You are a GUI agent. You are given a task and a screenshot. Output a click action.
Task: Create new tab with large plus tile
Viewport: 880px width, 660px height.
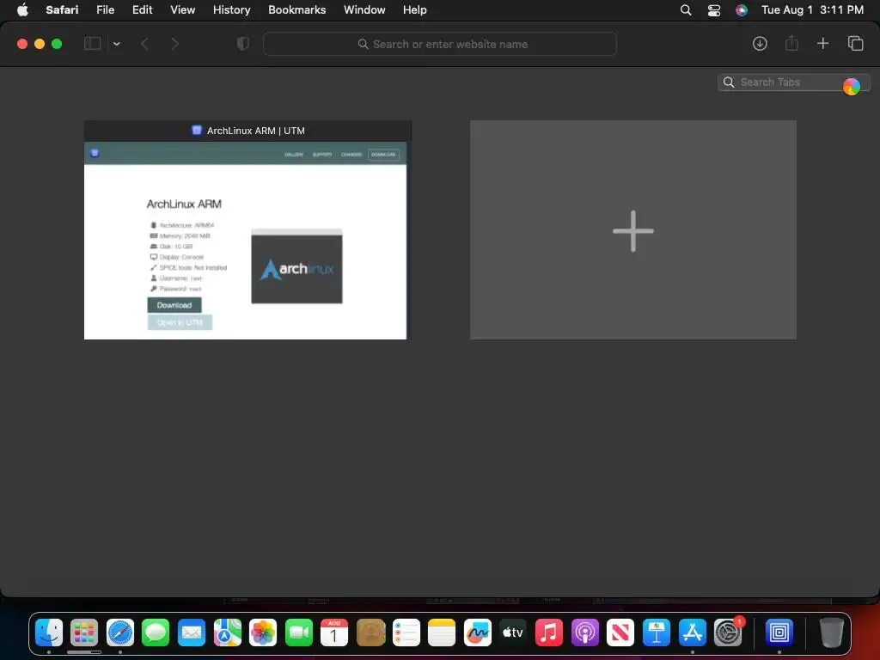point(633,230)
